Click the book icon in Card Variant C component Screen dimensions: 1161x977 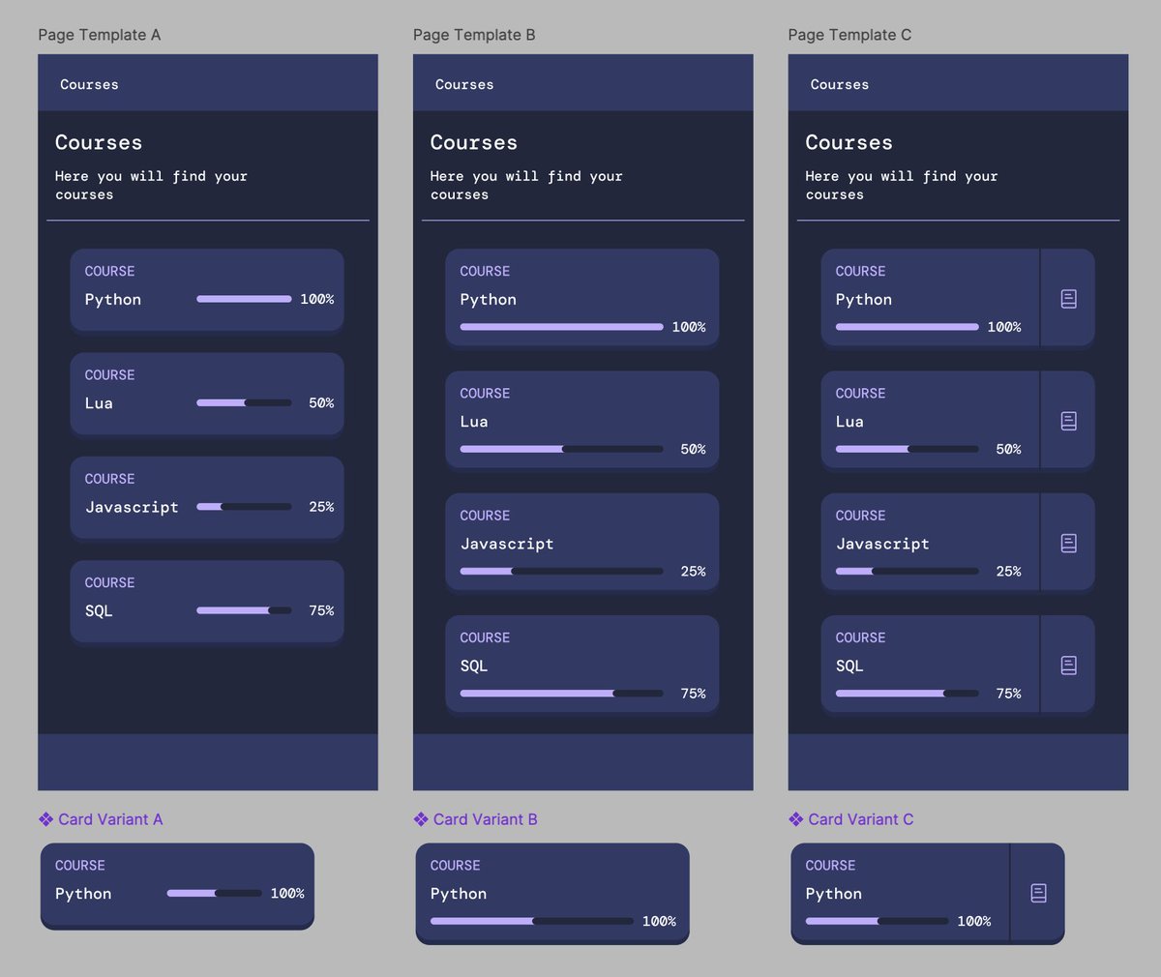coord(1038,893)
